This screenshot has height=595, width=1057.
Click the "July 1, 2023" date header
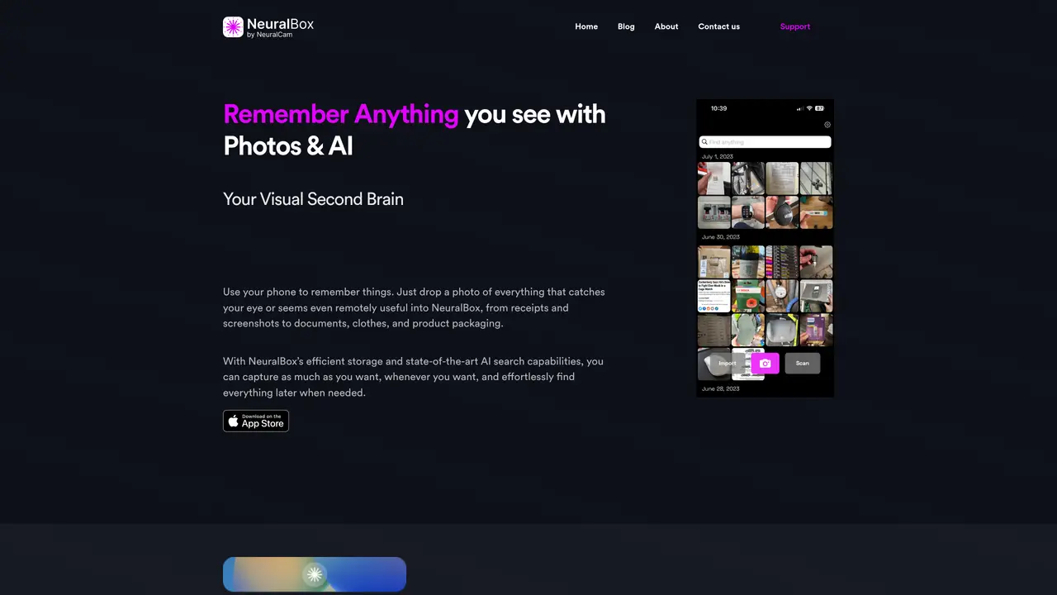pos(718,156)
